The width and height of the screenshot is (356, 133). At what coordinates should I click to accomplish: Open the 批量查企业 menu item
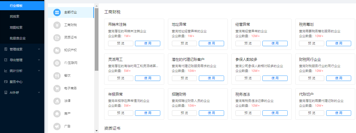tap(22, 38)
